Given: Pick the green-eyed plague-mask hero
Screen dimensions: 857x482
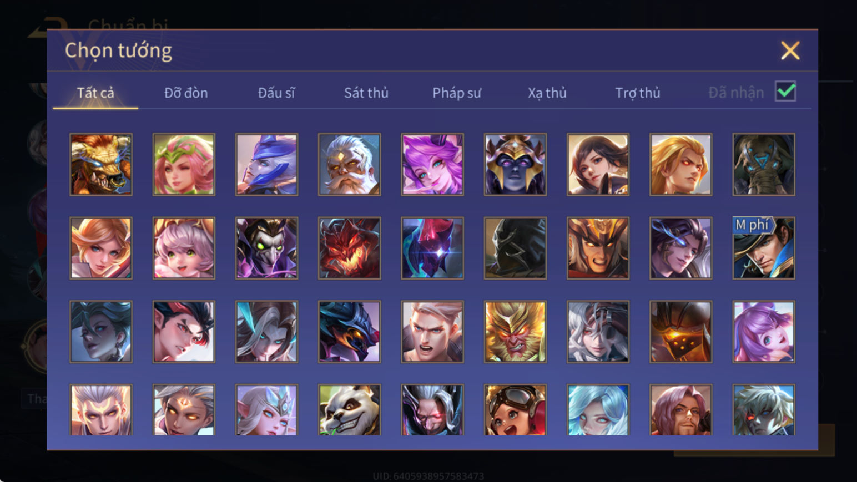Looking at the screenshot, I should [266, 248].
